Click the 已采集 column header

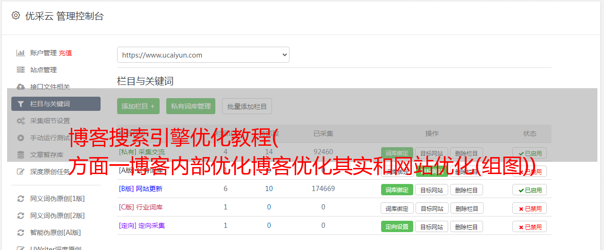[323, 133]
